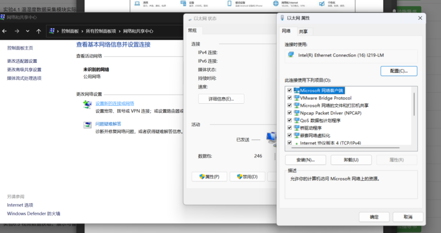The width and height of the screenshot is (441, 233).
Task: Click Ethernet properties title bar icon
Action: pyautogui.click(x=282, y=18)
